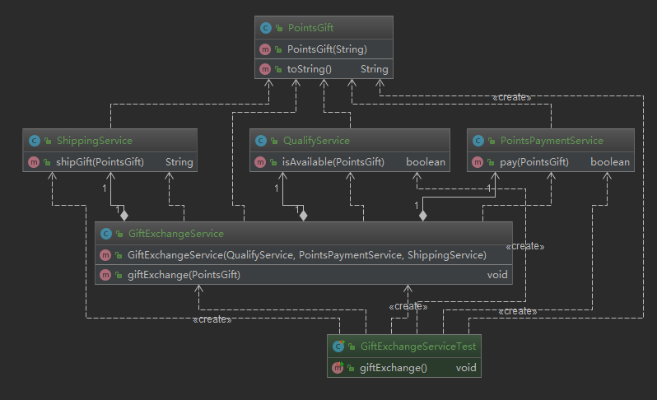Click the method icon beside isAvailable(PointsGift)

click(x=261, y=162)
